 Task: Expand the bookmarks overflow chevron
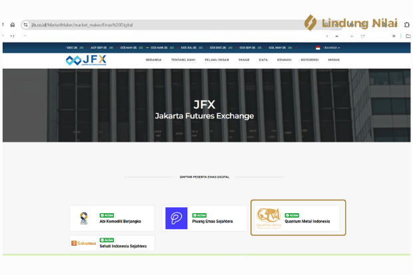tap(394, 36)
